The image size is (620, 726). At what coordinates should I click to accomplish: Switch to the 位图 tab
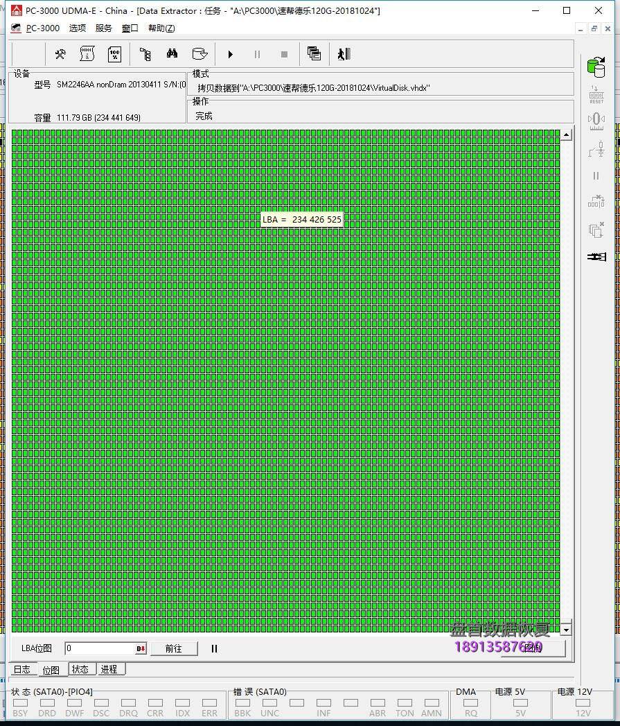tap(51, 670)
